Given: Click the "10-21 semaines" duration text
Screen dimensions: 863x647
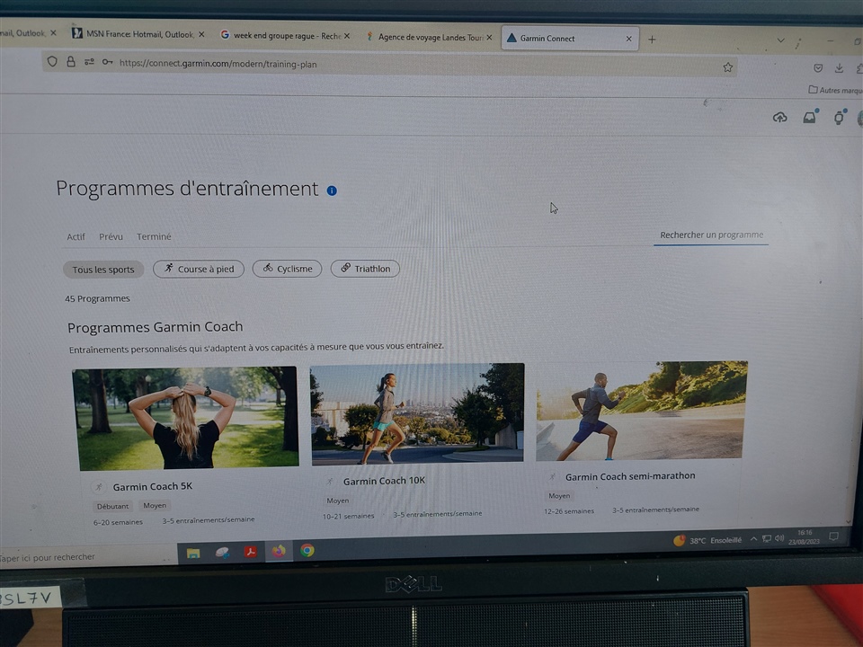Looking at the screenshot, I should [349, 516].
